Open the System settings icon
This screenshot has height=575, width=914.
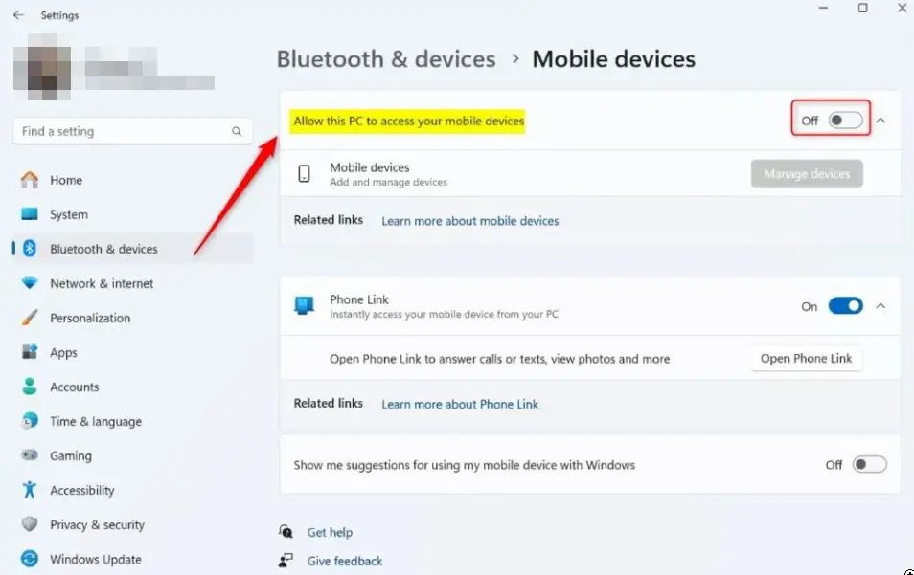click(x=30, y=214)
